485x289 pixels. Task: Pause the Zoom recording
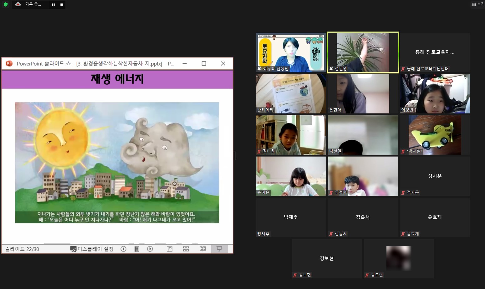point(54,5)
